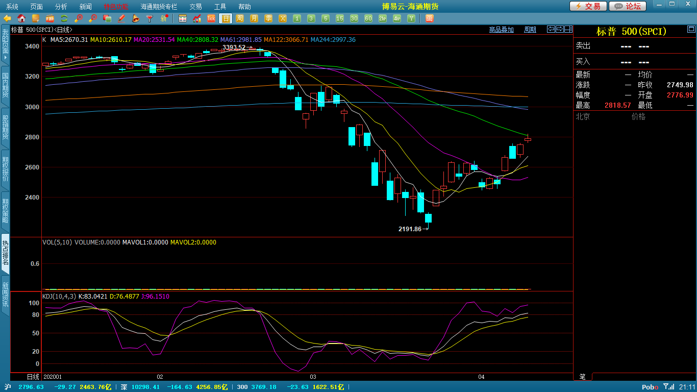Go to the home page icon
Viewport: 697px width, 392px height.
tap(21, 18)
